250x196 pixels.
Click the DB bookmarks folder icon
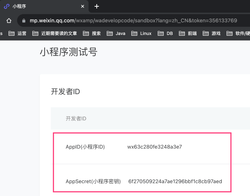pos(161,33)
